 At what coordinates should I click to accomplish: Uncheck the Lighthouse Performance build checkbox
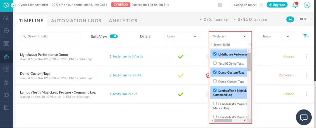click(215, 54)
